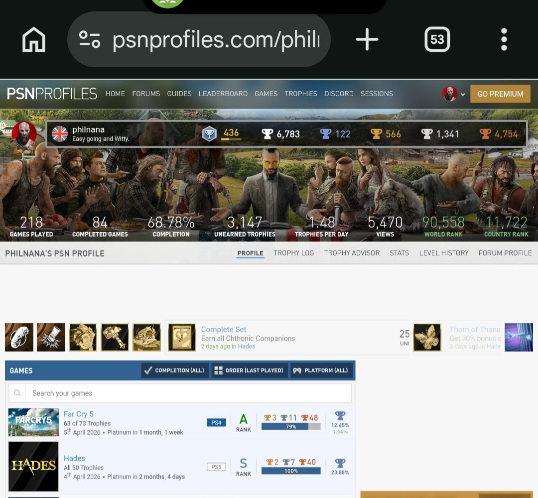Click the 84 Completed Games stat
Screen dimensions: 538x498
point(100,227)
